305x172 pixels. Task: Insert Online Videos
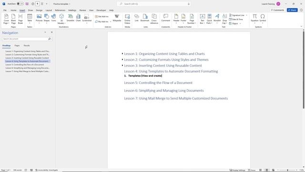click(127, 19)
